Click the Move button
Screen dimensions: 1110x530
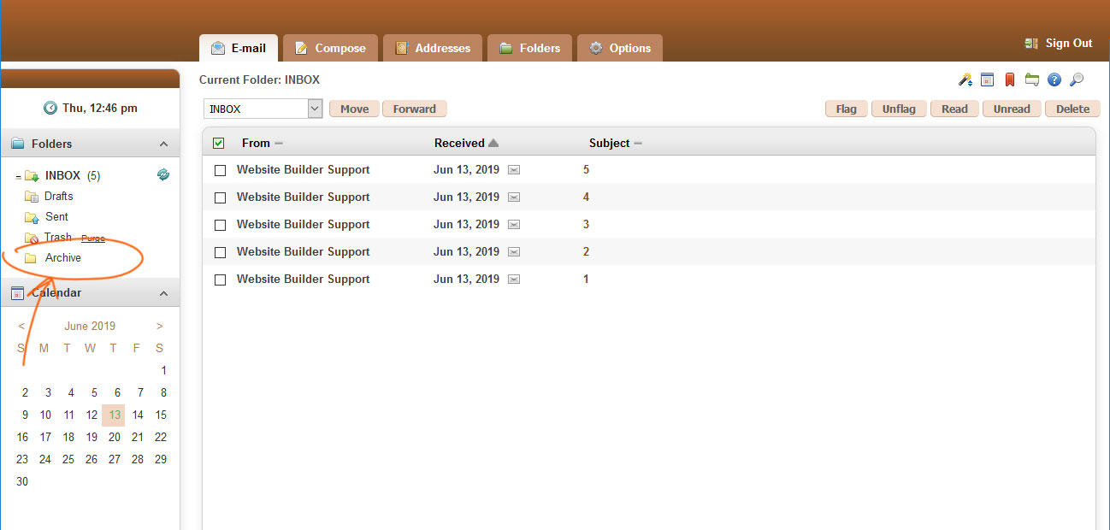pos(354,109)
